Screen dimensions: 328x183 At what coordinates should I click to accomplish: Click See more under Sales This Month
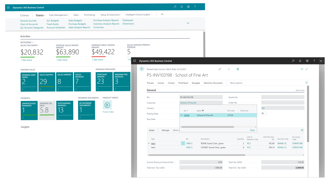[x=26, y=60]
